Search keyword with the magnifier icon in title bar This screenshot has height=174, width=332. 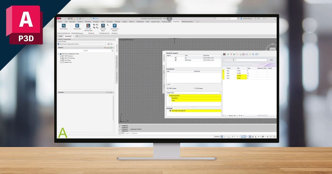pyautogui.click(x=239, y=19)
